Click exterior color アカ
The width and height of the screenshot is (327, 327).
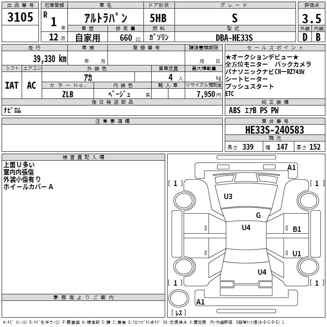(x=88, y=78)
